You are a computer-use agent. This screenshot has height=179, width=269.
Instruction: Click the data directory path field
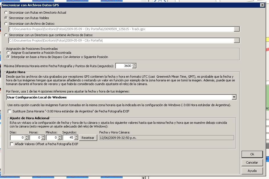(x=121, y=41)
